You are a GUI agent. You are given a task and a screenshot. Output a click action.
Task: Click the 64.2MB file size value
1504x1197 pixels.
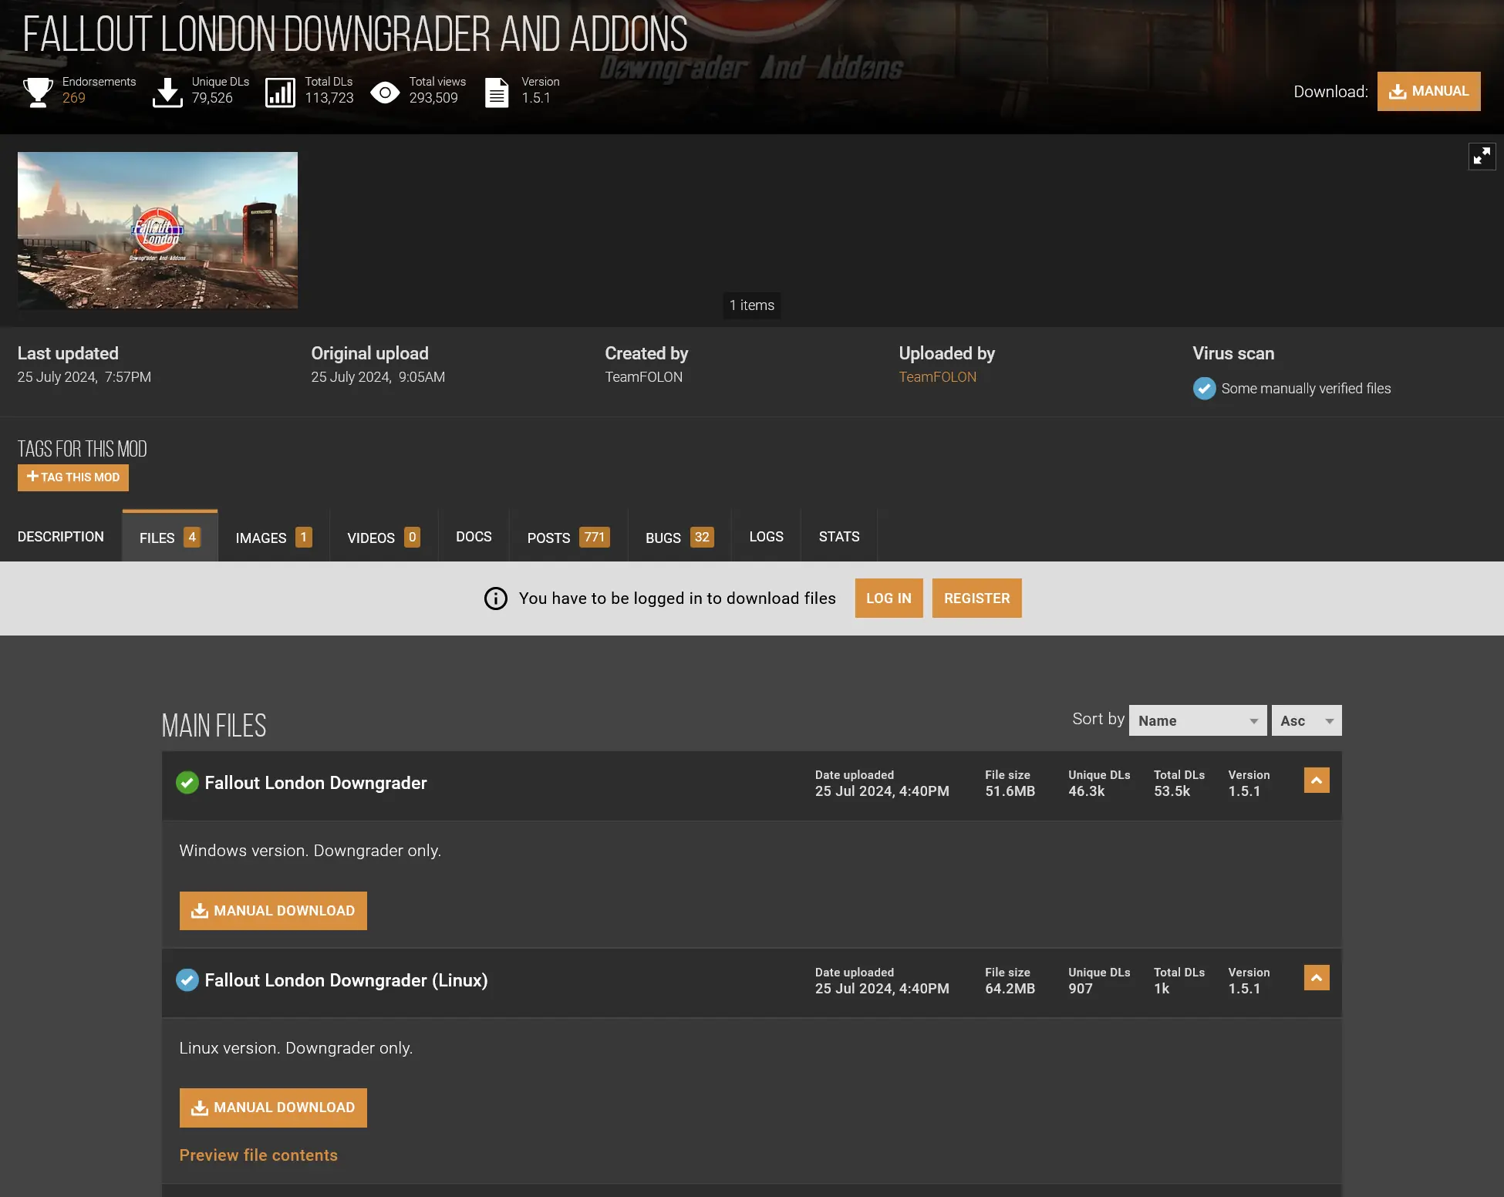[x=1010, y=989]
